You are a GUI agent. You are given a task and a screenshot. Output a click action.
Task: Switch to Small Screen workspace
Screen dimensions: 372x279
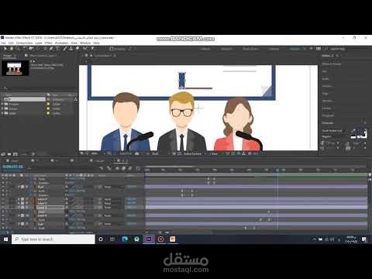[x=250, y=49]
